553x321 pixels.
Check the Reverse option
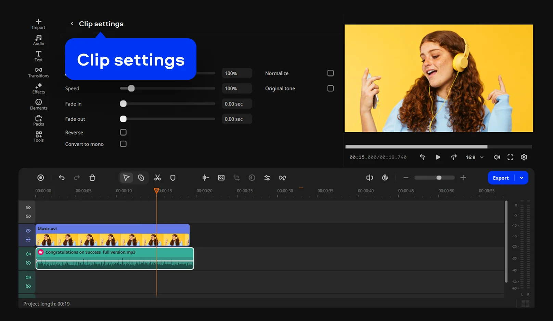tap(123, 132)
